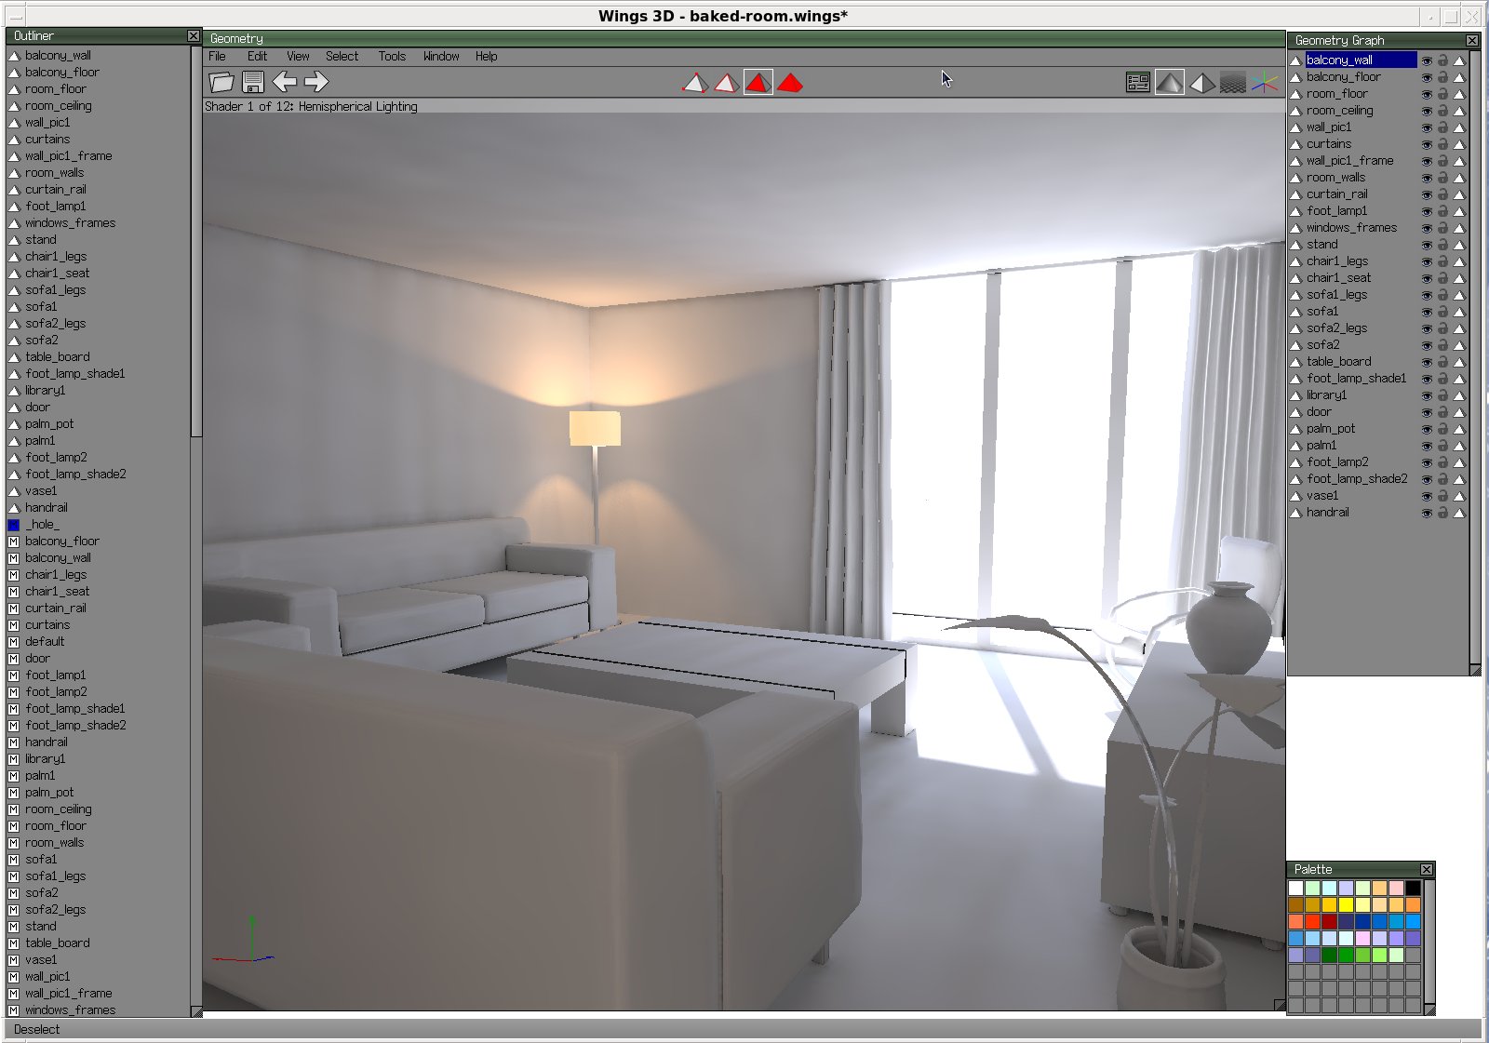The width and height of the screenshot is (1489, 1043).
Task: Pick the yellow swatch in the Palette
Action: pyautogui.click(x=1346, y=904)
